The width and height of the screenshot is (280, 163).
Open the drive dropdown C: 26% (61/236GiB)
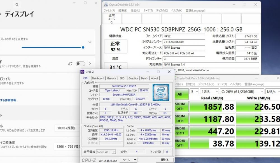242,92
